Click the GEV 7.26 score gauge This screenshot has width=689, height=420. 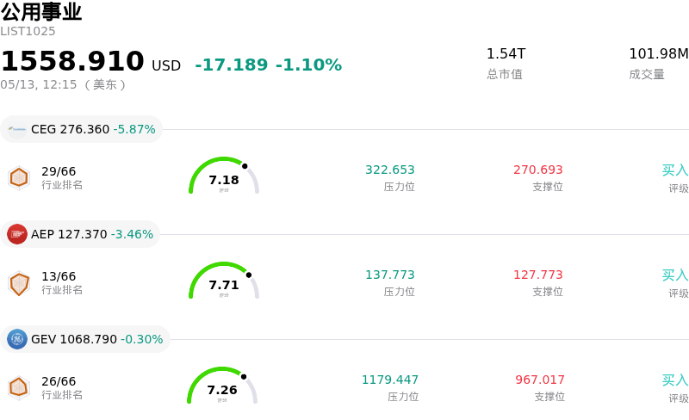point(222,386)
